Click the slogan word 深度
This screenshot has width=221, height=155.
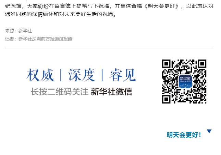coord(82,75)
